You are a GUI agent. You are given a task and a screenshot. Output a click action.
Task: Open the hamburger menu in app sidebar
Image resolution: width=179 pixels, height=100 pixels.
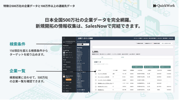(64, 38)
